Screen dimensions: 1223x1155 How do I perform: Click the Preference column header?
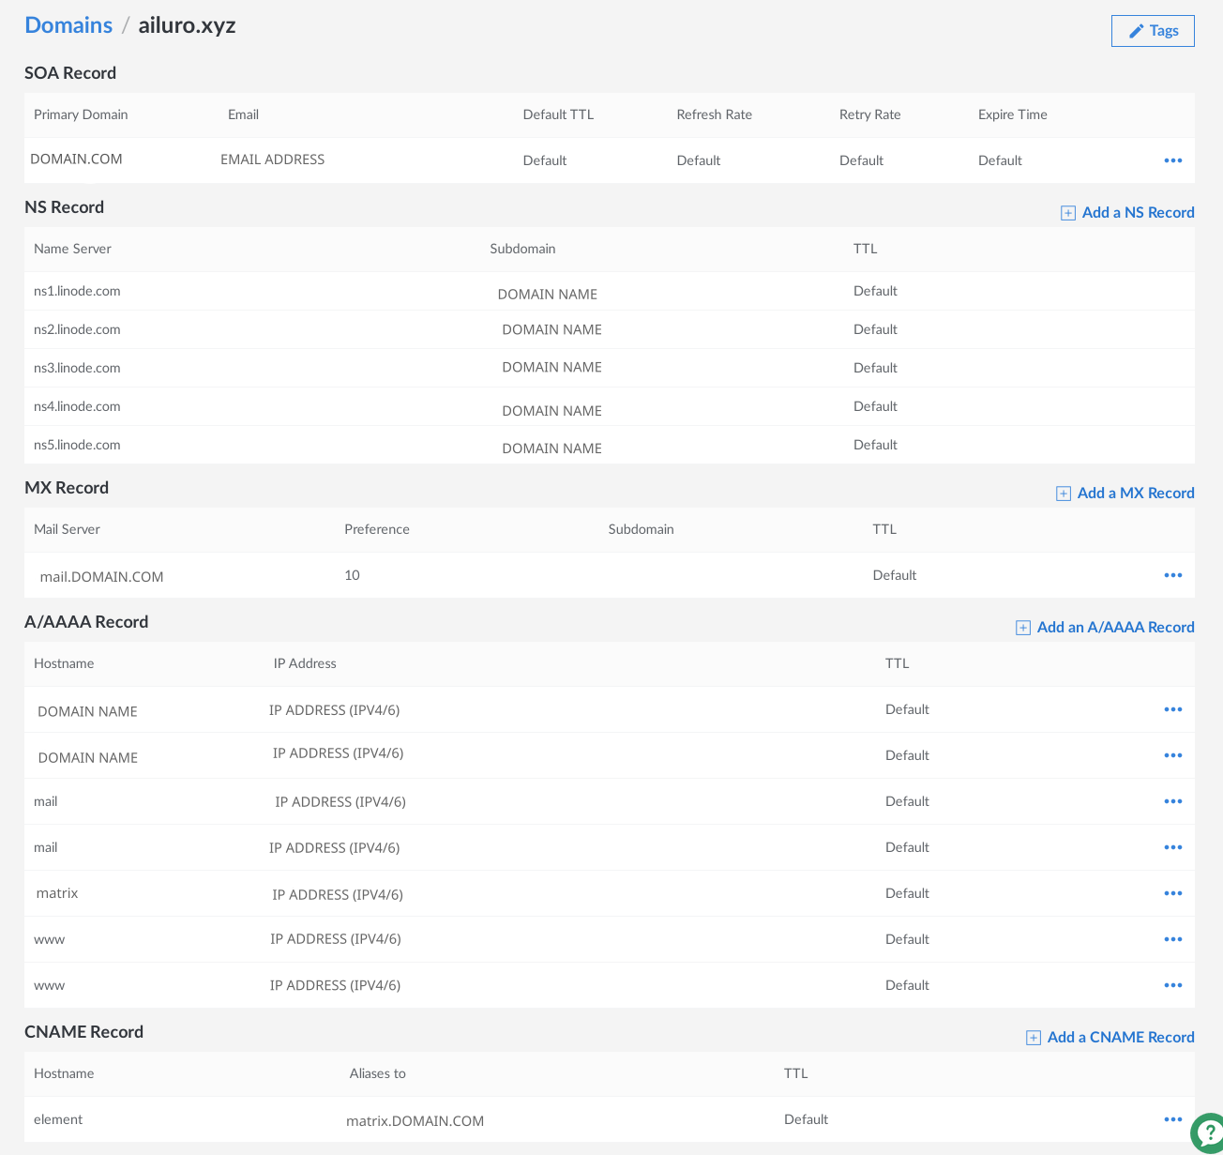click(x=377, y=529)
